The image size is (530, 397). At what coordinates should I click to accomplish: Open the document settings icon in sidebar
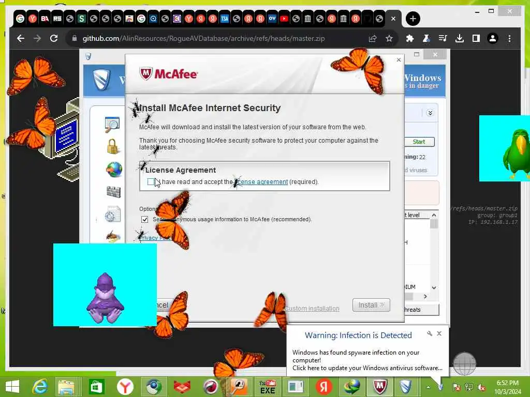(113, 214)
